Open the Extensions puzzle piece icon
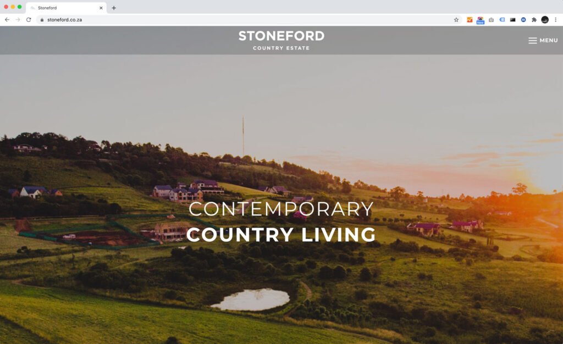 click(534, 20)
